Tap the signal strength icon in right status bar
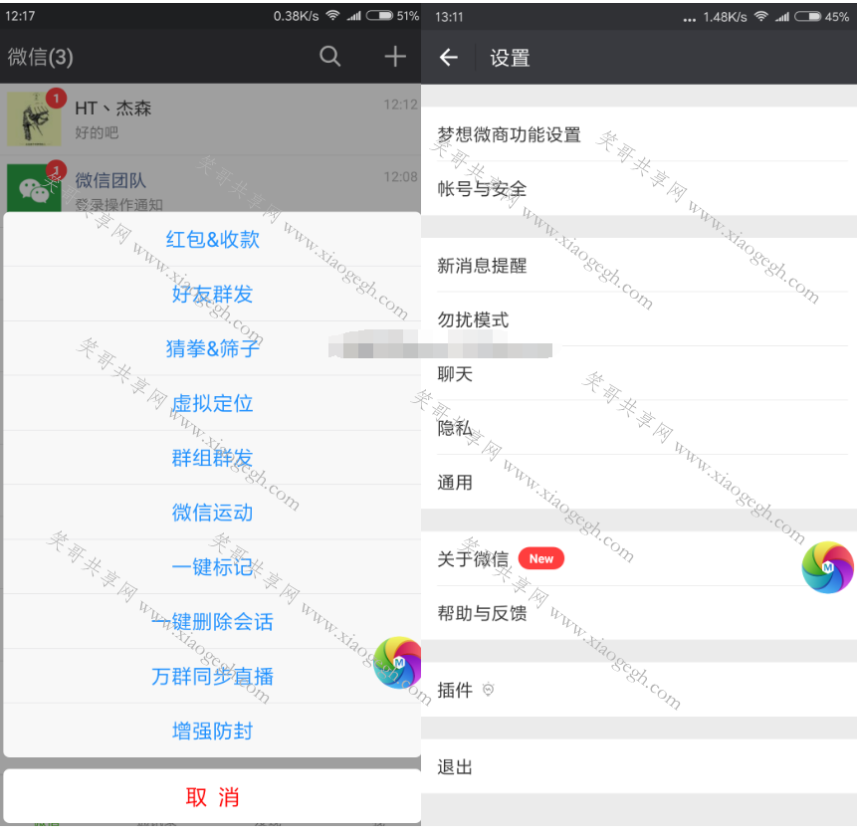The height and width of the screenshot is (837, 857). (x=782, y=16)
